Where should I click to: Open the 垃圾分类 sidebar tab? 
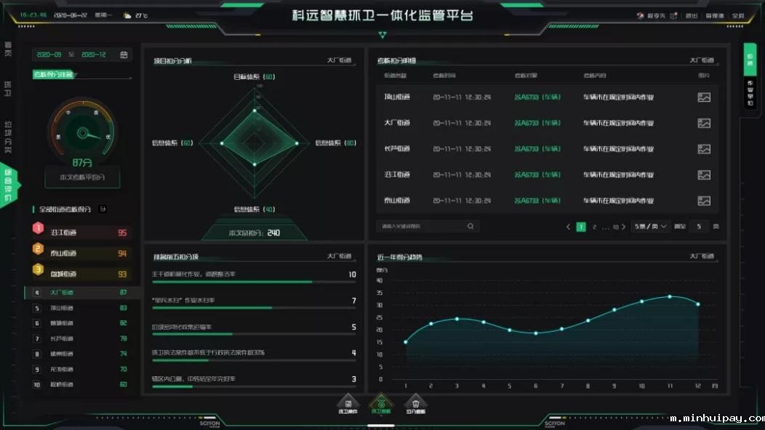point(8,135)
